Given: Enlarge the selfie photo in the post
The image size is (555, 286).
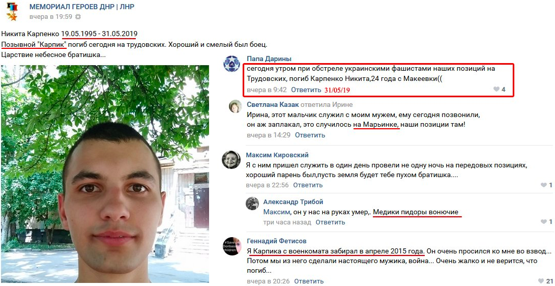Looking at the screenshot, I should (105, 174).
